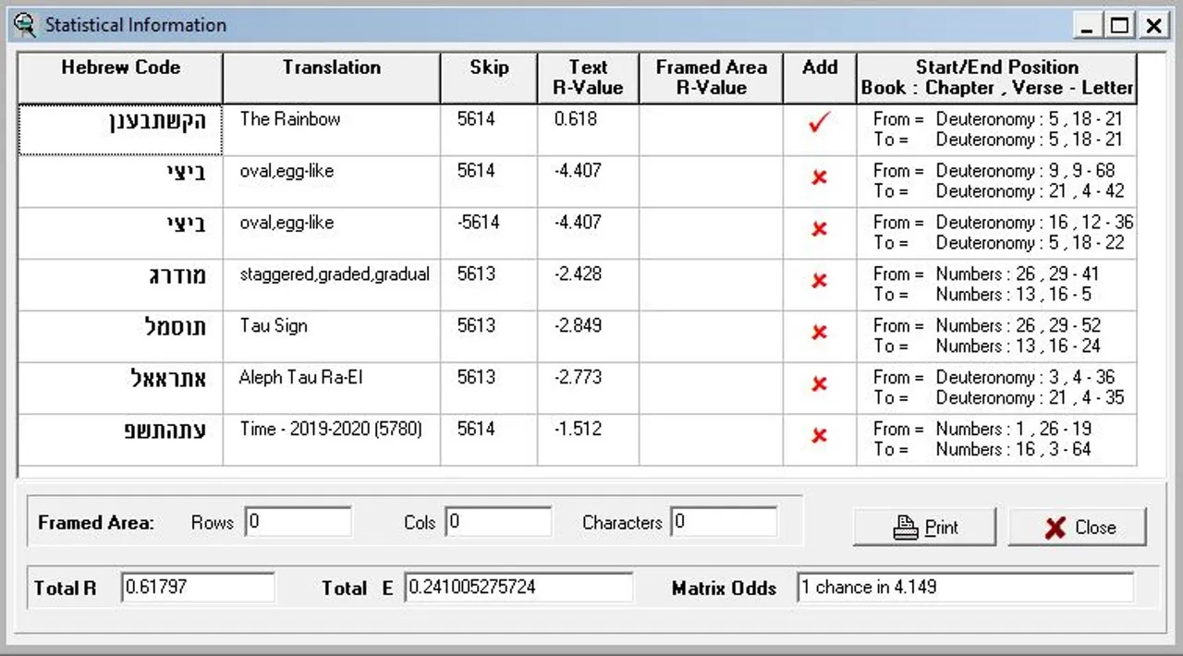Screen dimensions: 1183x656
Task: Click the Close button with red X
Action: [x=1078, y=528]
